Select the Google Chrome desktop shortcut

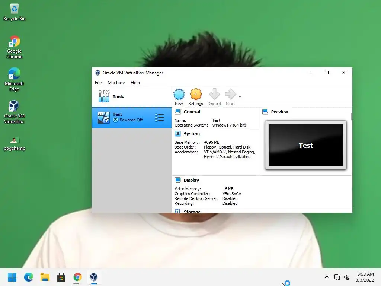point(15,47)
